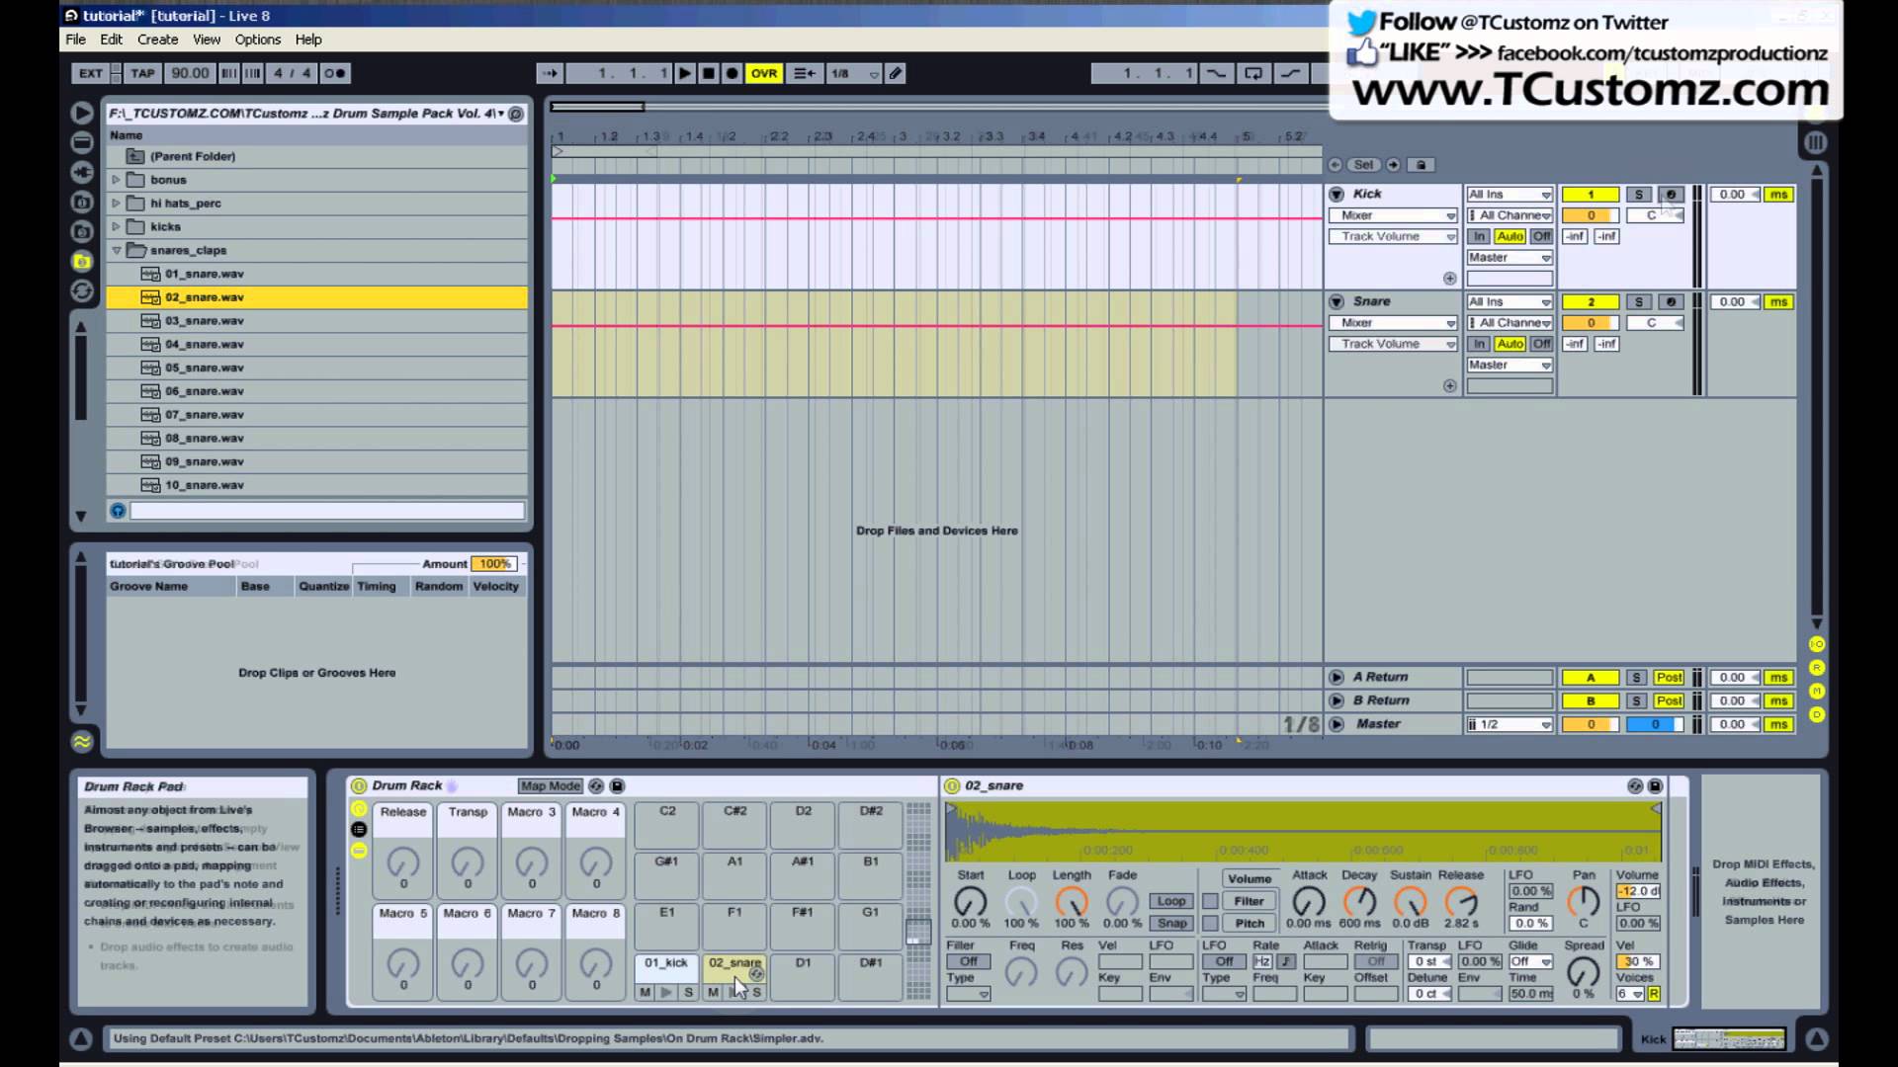Click the TAP tempo button

click(x=142, y=73)
